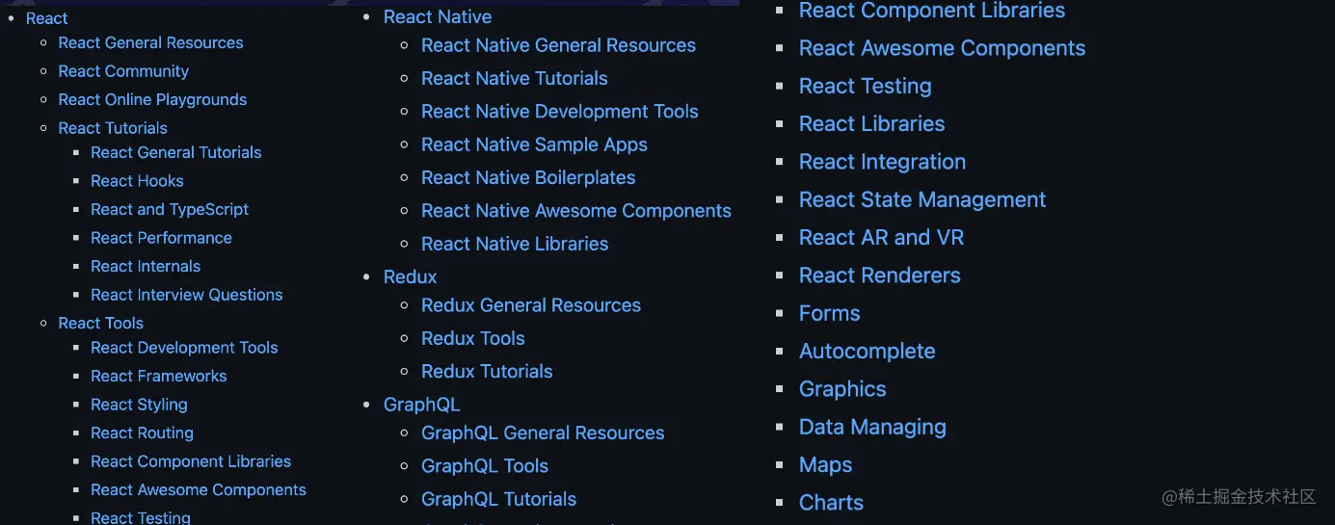Go to Data Managing section
1335x525 pixels.
pos(872,427)
